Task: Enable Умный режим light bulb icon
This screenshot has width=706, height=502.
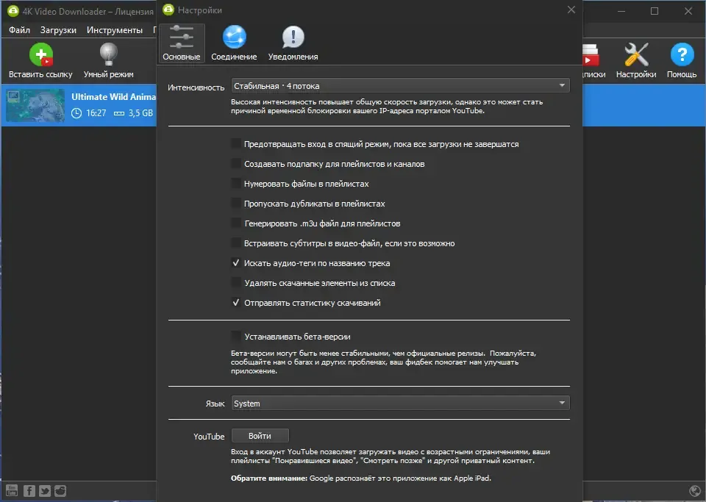Action: [109, 54]
